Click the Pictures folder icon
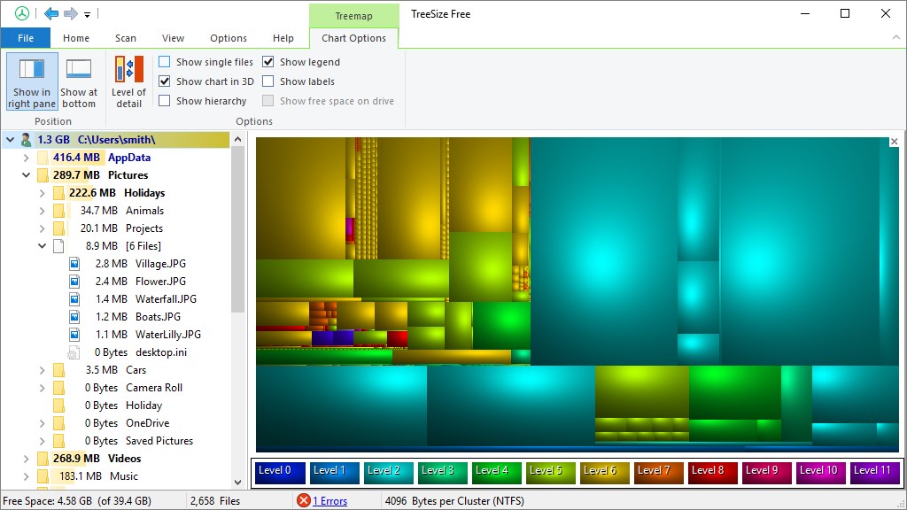Image resolution: width=907 pixels, height=510 pixels. pyautogui.click(x=43, y=175)
